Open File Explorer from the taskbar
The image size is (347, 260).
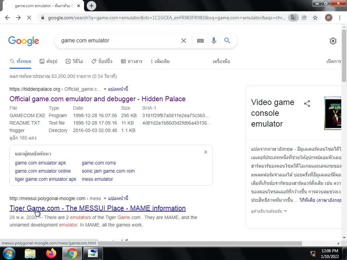pyautogui.click(x=30, y=253)
